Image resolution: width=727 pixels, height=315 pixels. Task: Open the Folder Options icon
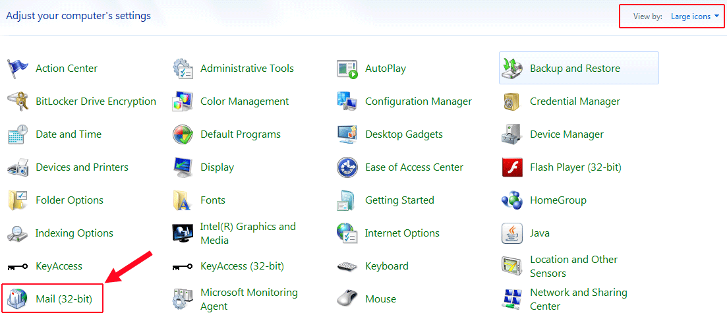[18, 200]
